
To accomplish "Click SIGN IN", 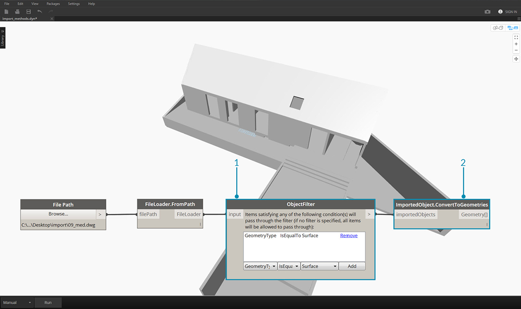I will (511, 12).
